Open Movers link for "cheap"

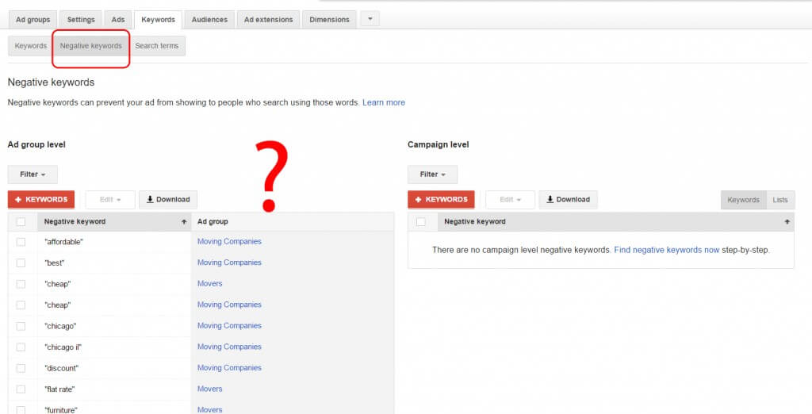[x=209, y=283]
